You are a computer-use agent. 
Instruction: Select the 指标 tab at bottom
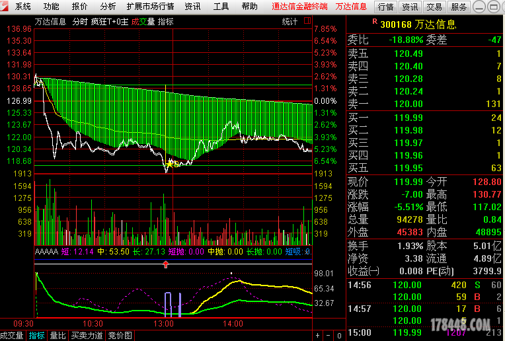[x=36, y=336]
